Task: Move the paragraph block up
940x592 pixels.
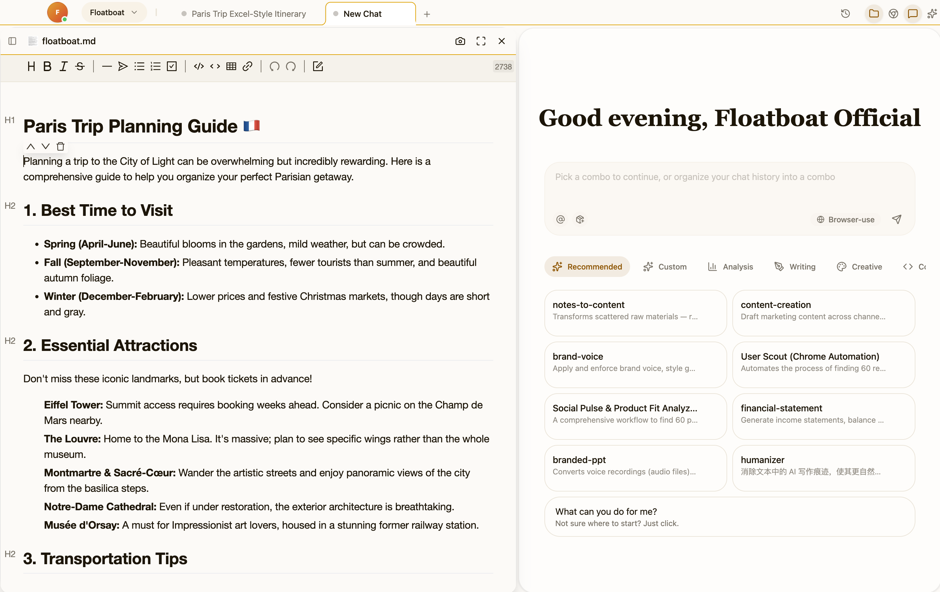Action: coord(30,147)
